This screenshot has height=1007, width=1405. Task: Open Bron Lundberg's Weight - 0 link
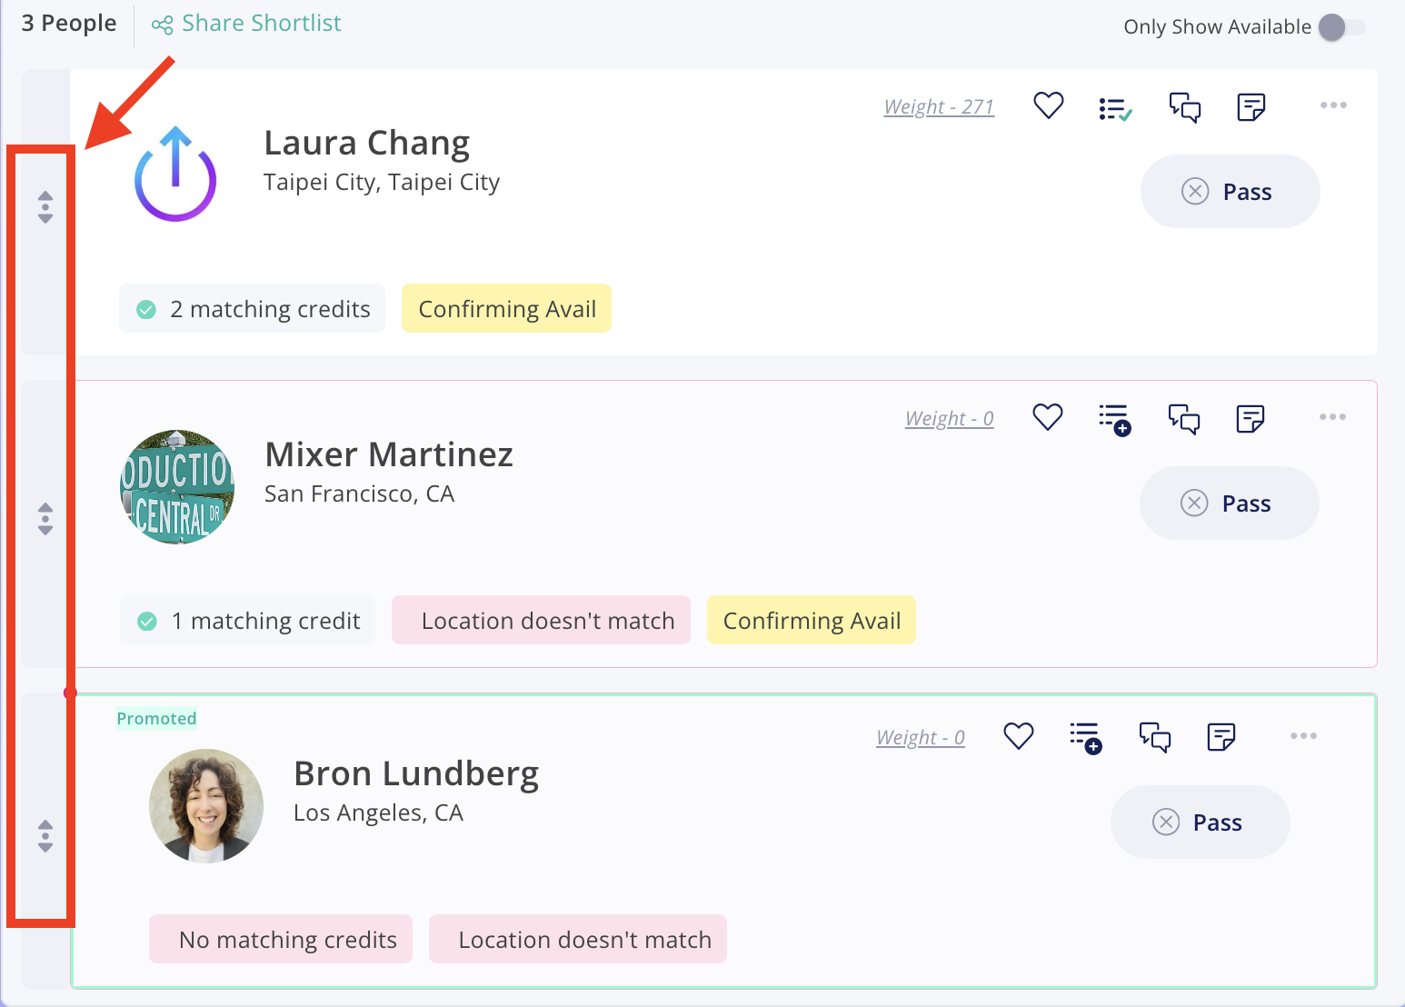point(921,738)
